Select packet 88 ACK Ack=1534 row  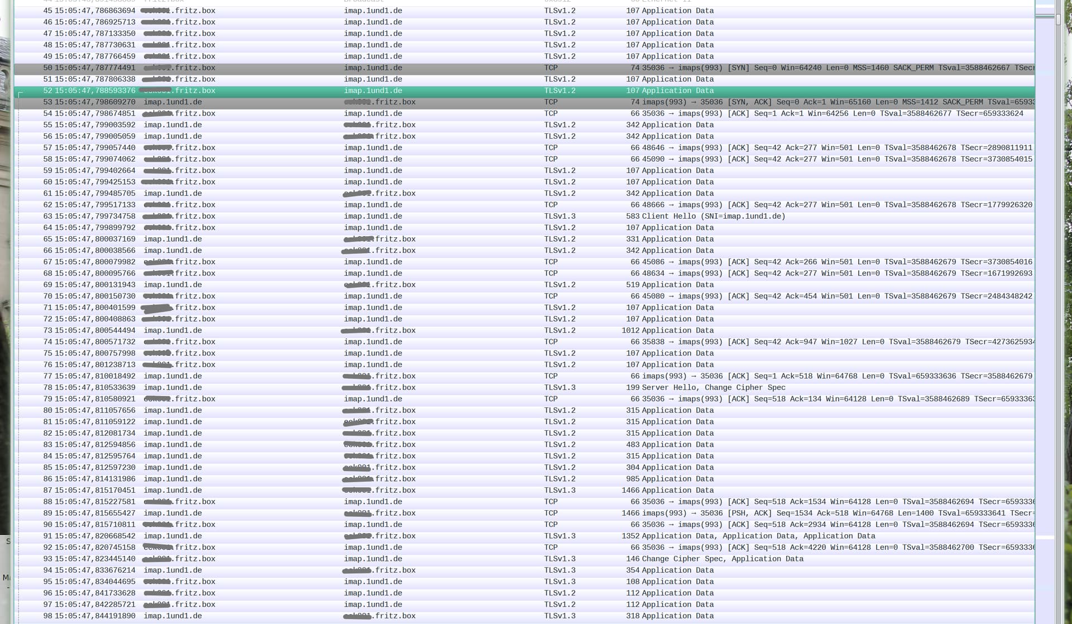pyautogui.click(x=524, y=502)
